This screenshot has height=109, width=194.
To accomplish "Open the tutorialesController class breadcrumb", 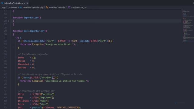I will click(x=57, y=7).
